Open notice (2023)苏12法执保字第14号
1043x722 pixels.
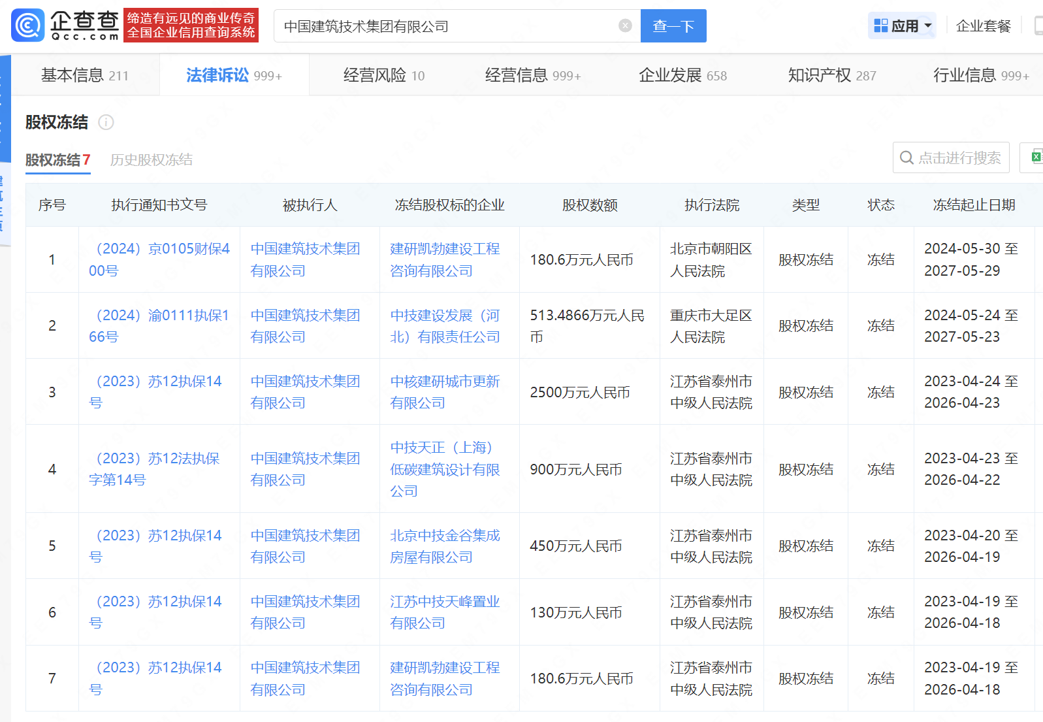tap(154, 469)
